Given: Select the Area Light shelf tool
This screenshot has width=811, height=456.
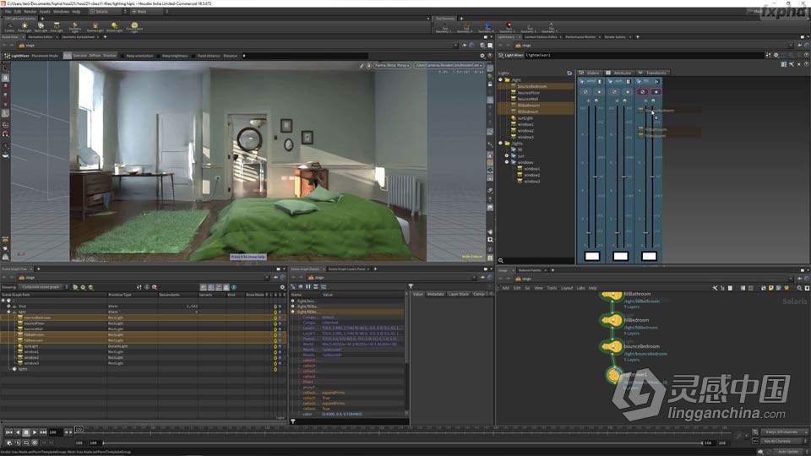Looking at the screenshot, I should pyautogui.click(x=57, y=27).
